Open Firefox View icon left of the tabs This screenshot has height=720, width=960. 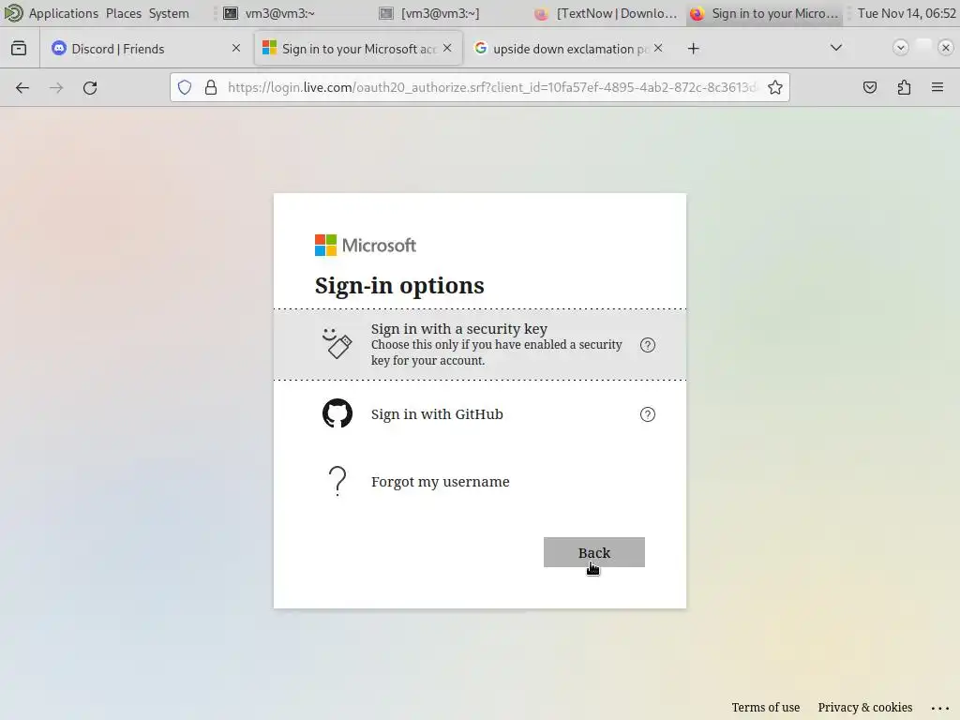coord(19,49)
